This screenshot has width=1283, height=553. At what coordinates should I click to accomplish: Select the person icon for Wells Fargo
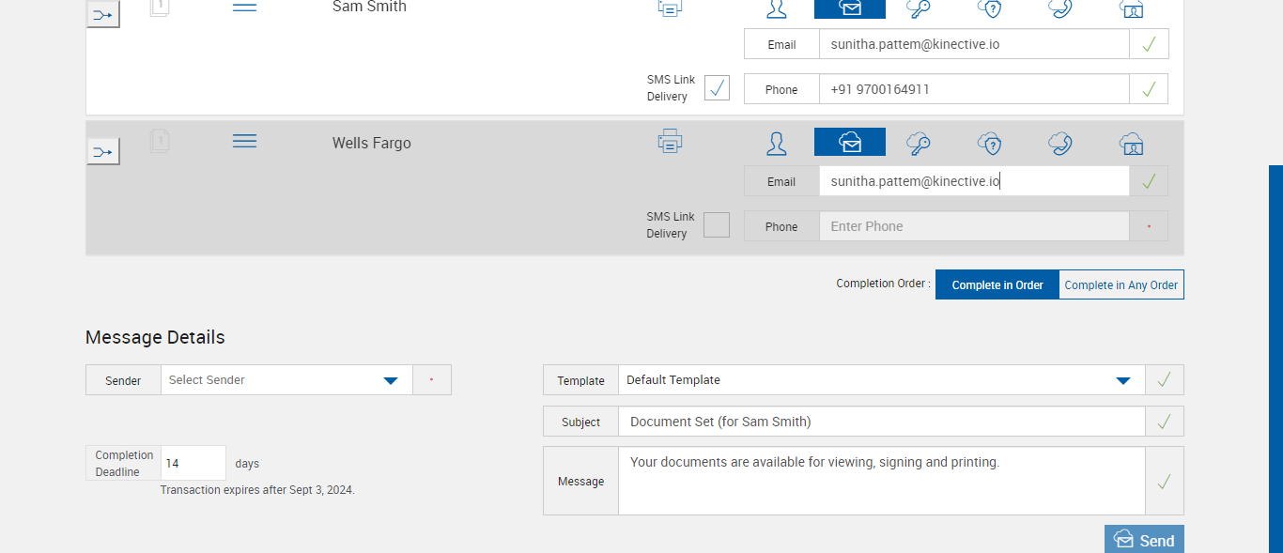[776, 143]
